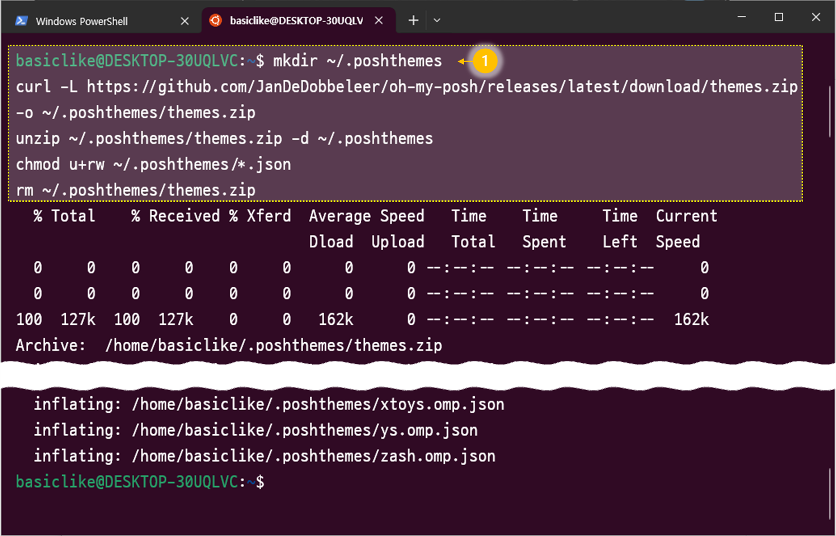836x536 pixels.
Task: Click the 'rm ~/.poshthemes/themes.zip' line
Action: point(136,190)
